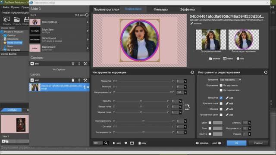The height and width of the screenshot is (155, 276).
Task: Browse for a replacement image file
Action: click(x=214, y=59)
